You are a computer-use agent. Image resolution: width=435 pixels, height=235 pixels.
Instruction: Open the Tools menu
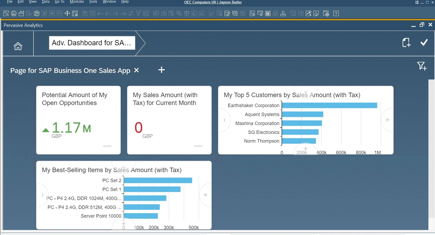tap(93, 2)
